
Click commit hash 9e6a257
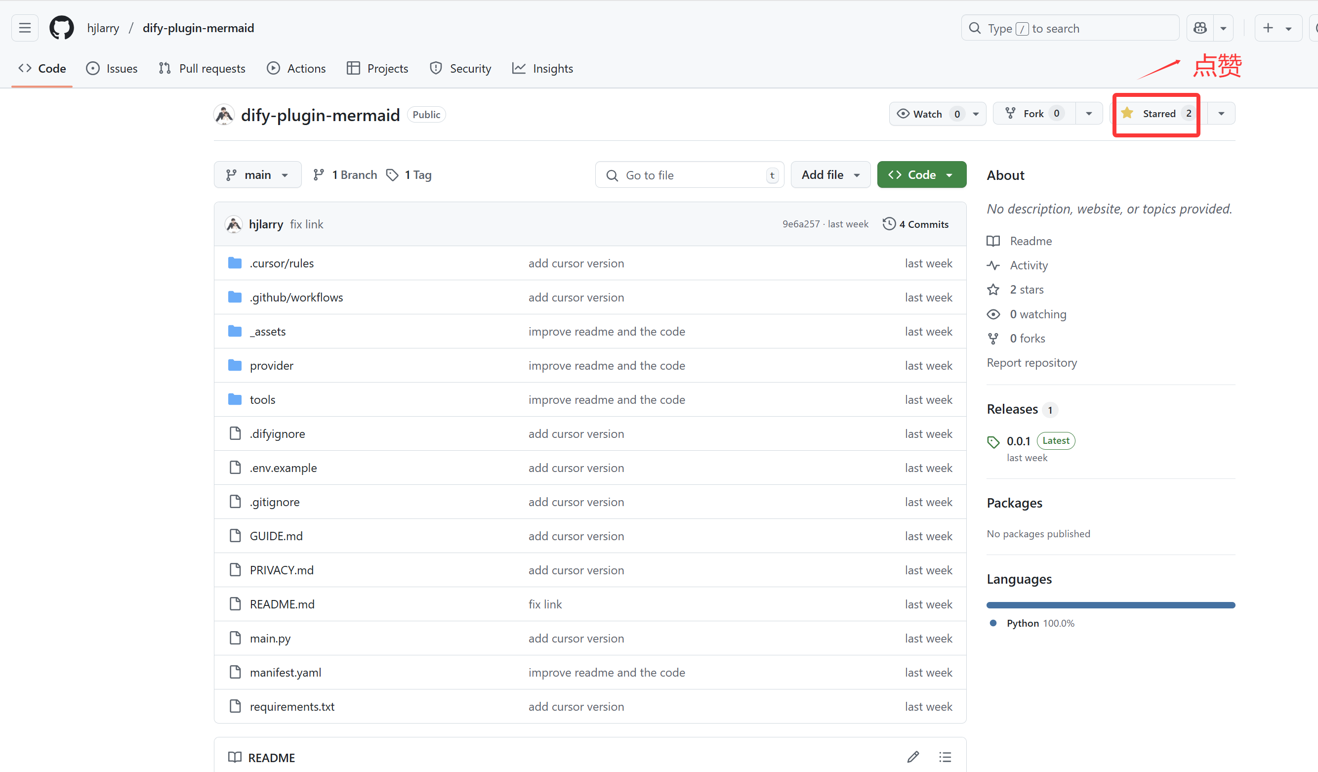pyautogui.click(x=801, y=224)
